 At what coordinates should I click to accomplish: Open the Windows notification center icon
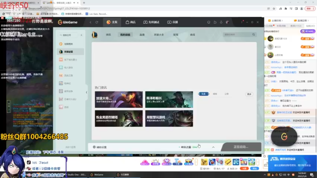coord(312,175)
